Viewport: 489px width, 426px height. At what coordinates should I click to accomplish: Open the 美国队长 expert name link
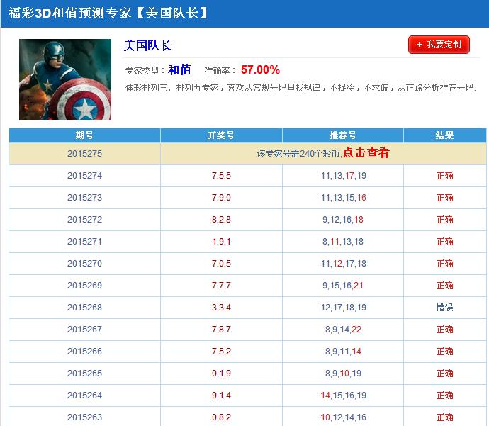(147, 45)
